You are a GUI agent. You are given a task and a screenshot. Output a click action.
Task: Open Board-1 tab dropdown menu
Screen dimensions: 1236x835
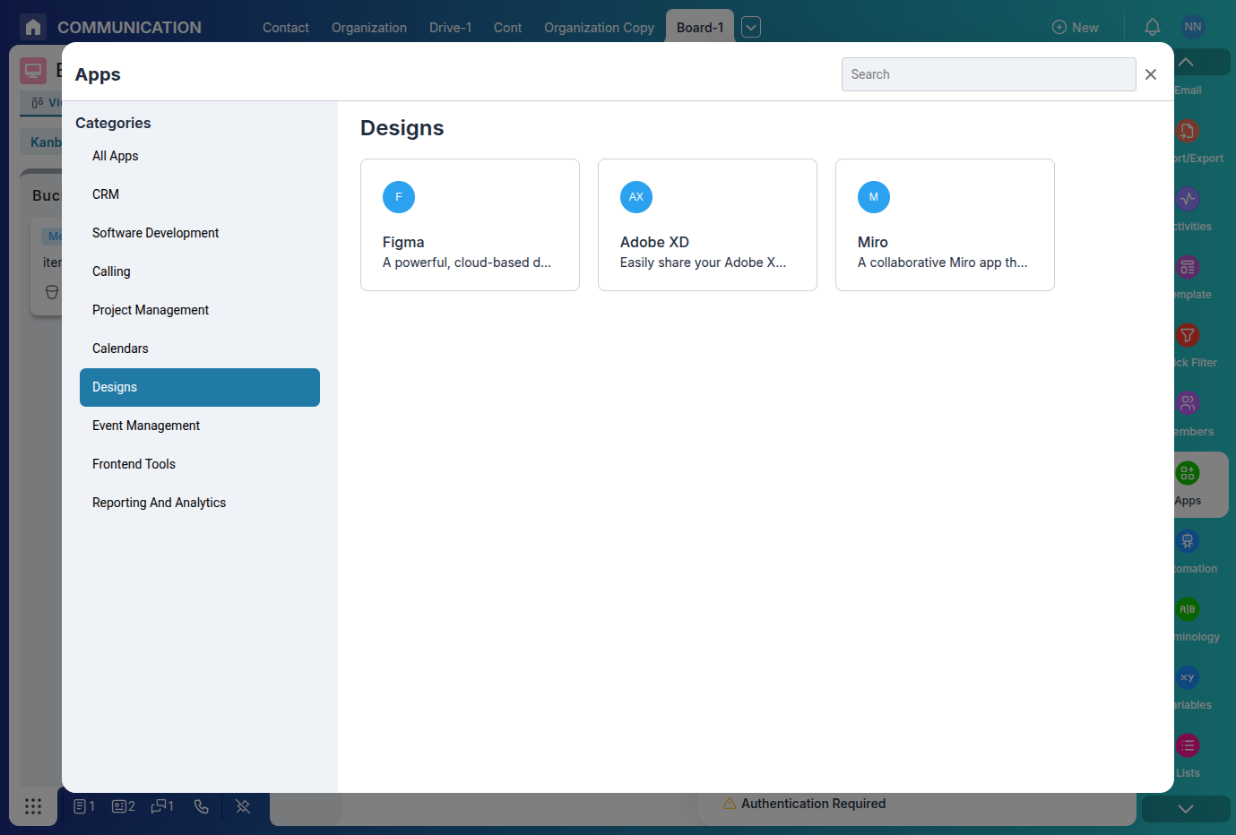pyautogui.click(x=750, y=27)
